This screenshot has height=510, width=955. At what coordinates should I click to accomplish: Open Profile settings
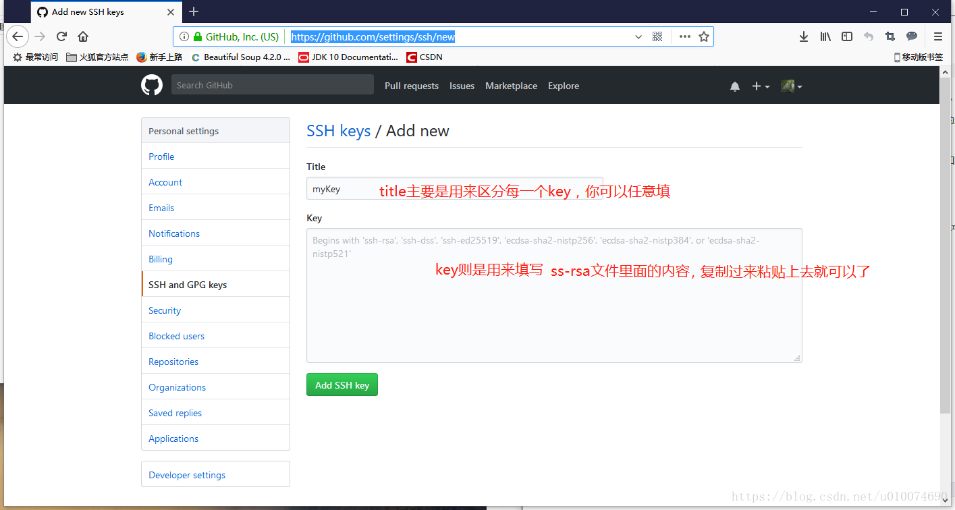(x=215, y=157)
